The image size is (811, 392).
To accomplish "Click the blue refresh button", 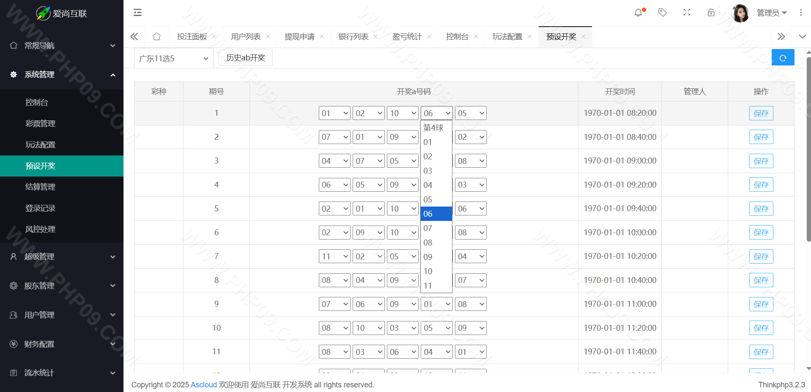I will coord(783,58).
